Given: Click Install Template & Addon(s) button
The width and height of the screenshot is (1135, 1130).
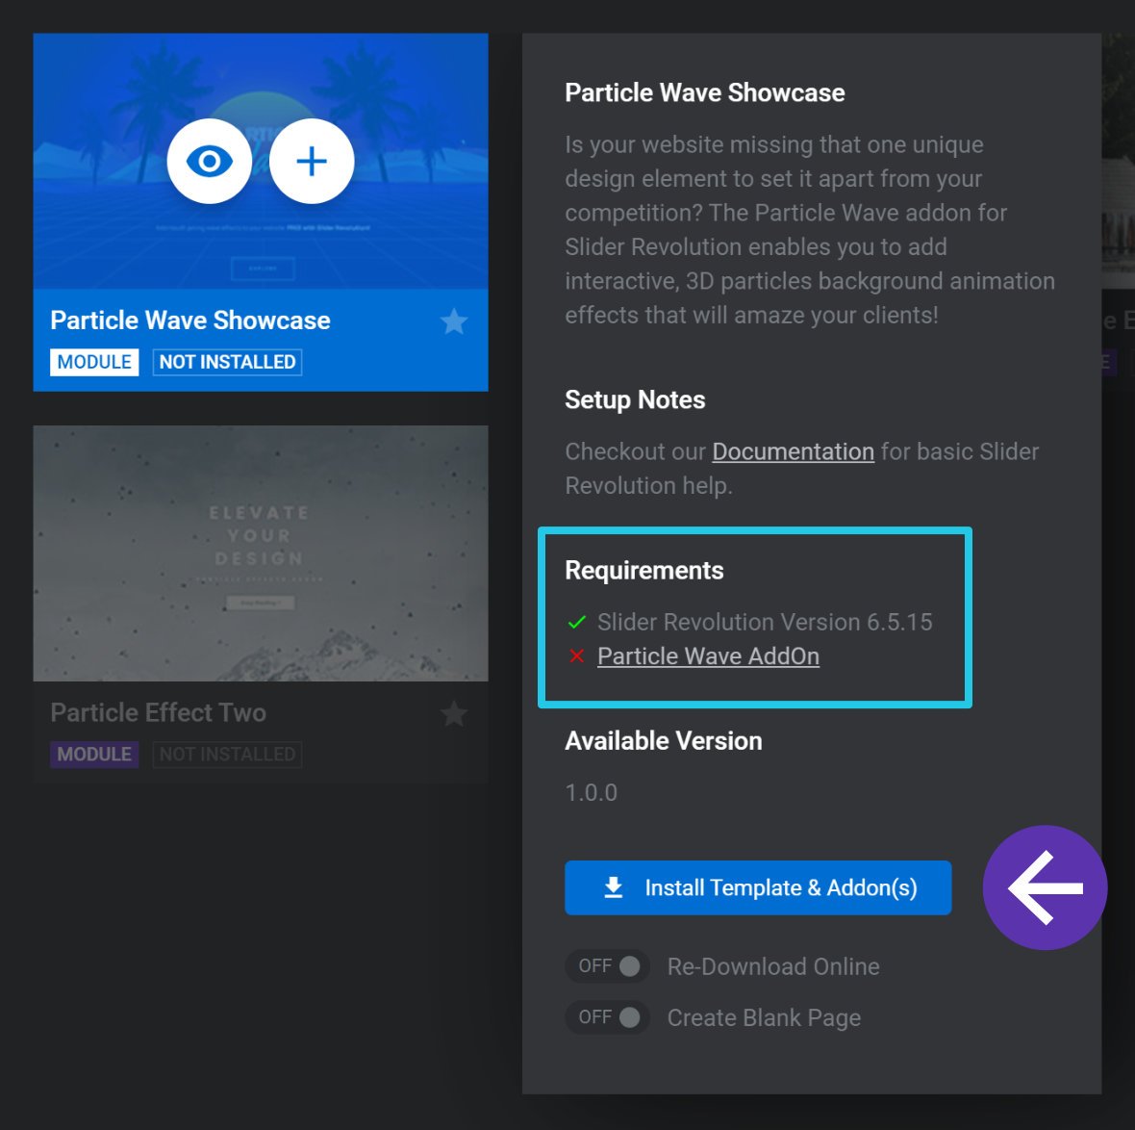Looking at the screenshot, I should coord(758,887).
